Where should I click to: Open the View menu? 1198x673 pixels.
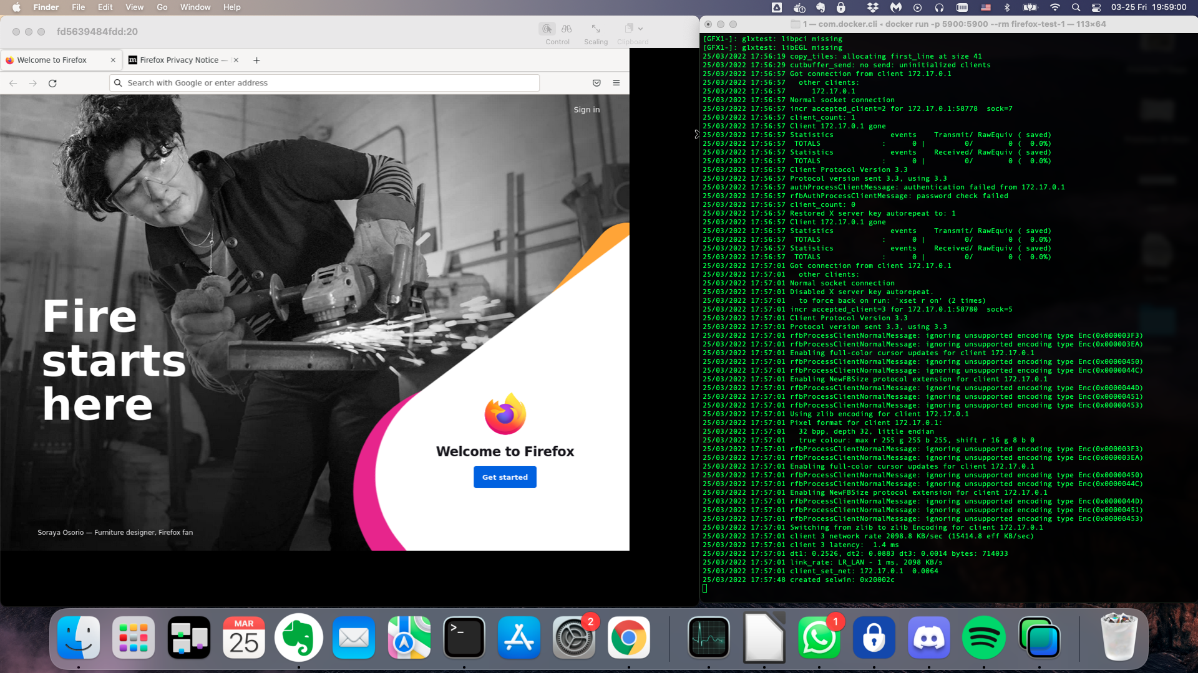point(134,7)
